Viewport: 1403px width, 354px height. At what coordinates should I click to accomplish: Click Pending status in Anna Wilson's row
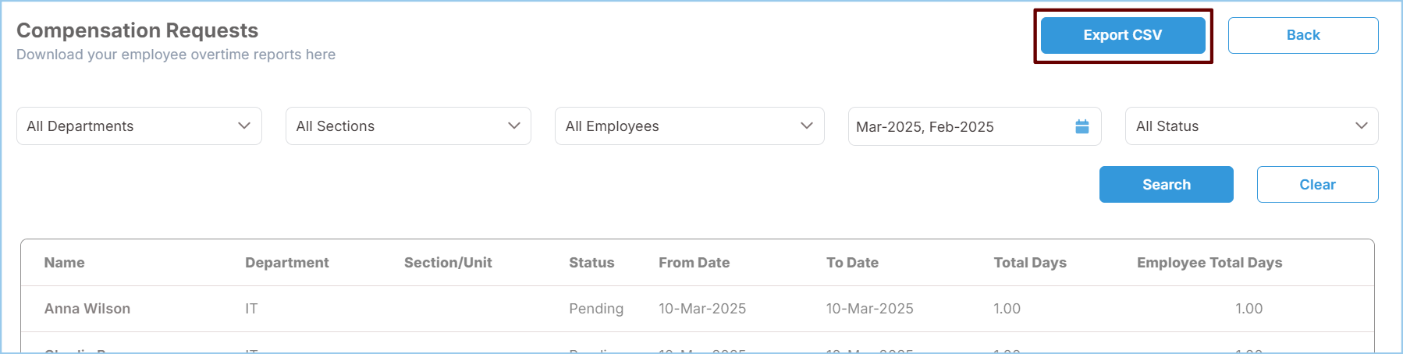596,309
